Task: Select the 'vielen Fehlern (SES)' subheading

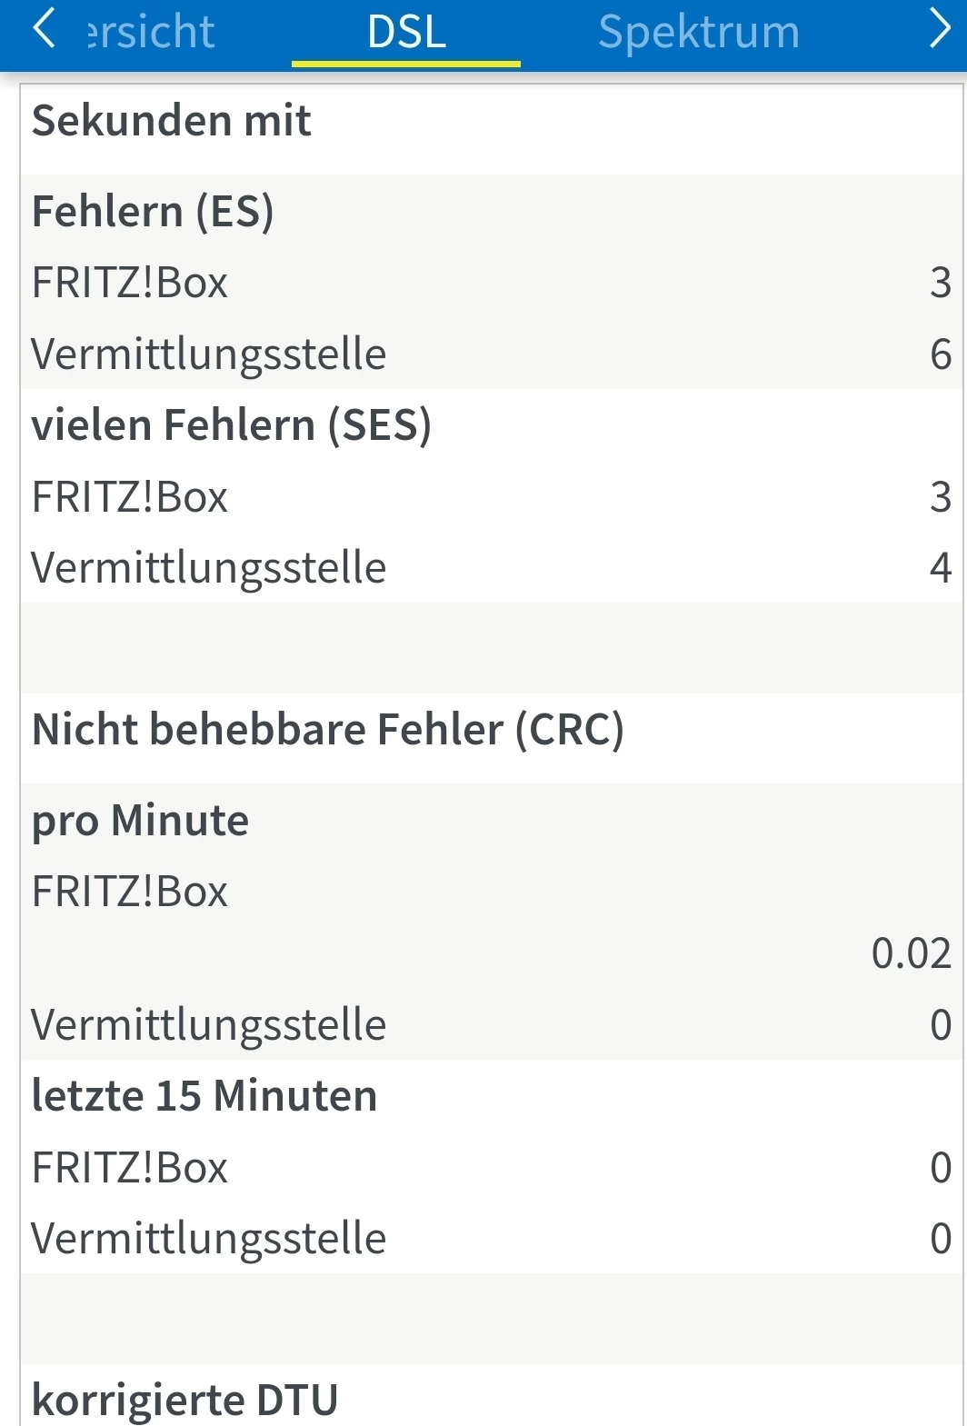Action: [x=231, y=425]
